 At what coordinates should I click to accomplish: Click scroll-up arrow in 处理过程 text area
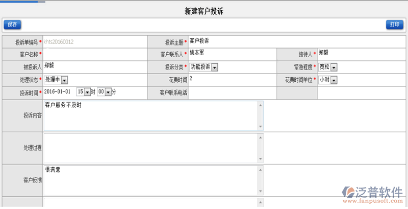261,137
